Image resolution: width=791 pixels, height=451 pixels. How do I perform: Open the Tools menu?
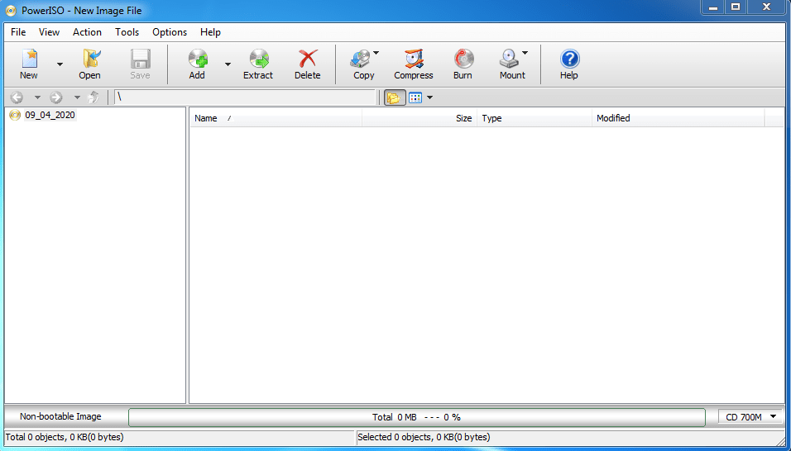click(127, 32)
